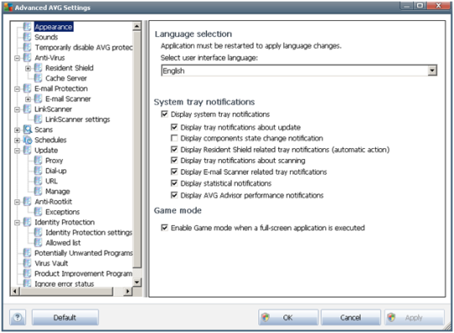Click the Dial-up page icon
454x333 pixels.
point(38,171)
